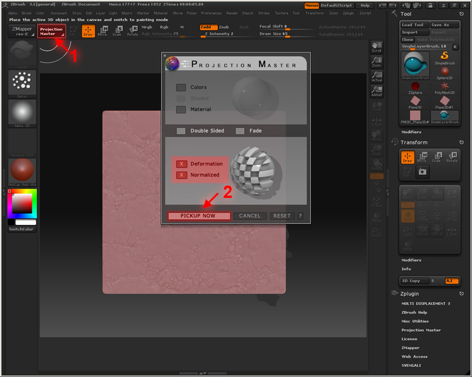The height and width of the screenshot is (377, 472).
Task: Select the Scale mode icon in the top toolbar
Action: coord(117,31)
